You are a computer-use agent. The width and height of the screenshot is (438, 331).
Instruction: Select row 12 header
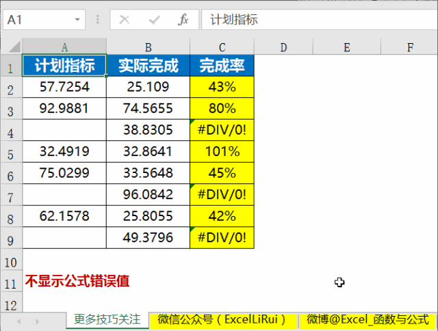pos(11,302)
